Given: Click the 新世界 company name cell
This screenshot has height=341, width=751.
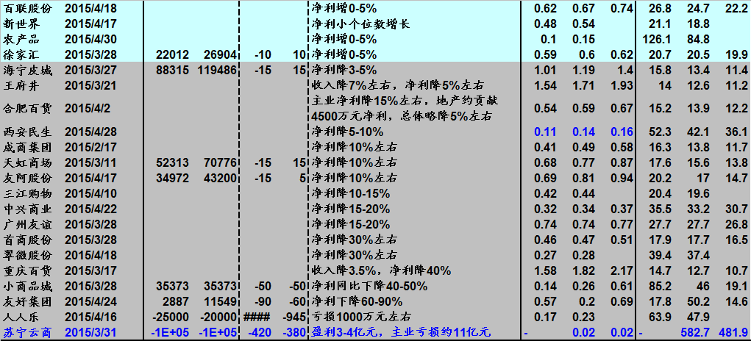Looking at the screenshot, I should (21, 24).
